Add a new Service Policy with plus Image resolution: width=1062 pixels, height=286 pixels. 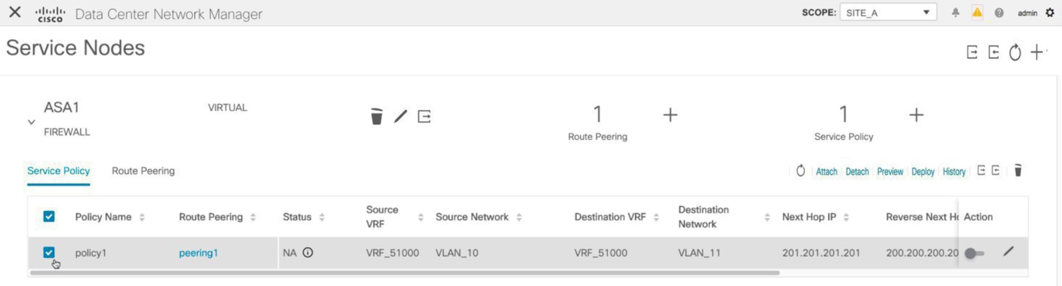[x=916, y=115]
